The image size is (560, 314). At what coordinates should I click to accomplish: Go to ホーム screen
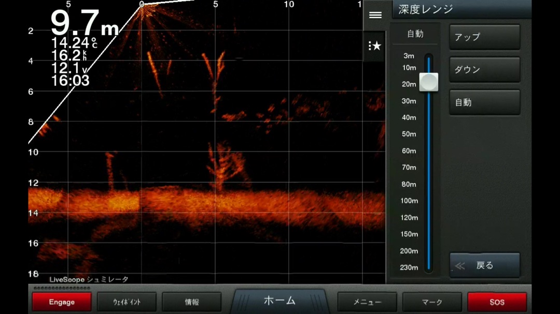click(279, 301)
